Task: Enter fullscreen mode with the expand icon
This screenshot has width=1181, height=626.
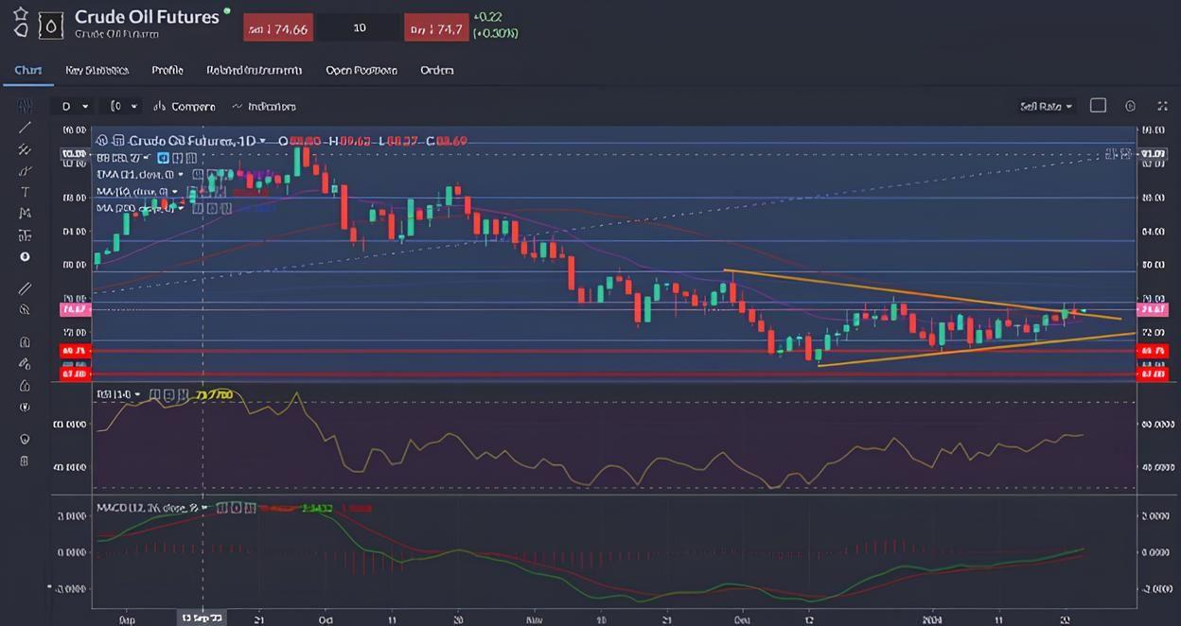Action: click(1163, 106)
